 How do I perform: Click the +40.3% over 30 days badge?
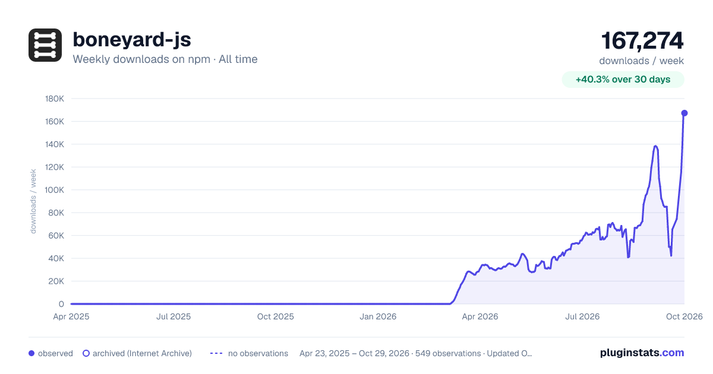(623, 80)
